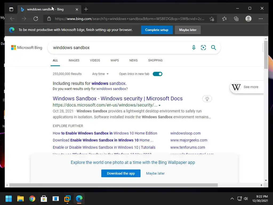Open Wikipedia See more panel
273x205 pixels.
tap(247, 87)
